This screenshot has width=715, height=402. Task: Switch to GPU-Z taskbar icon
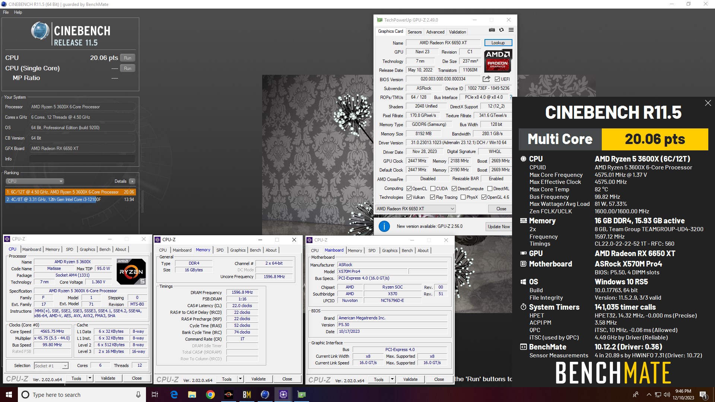point(301,395)
